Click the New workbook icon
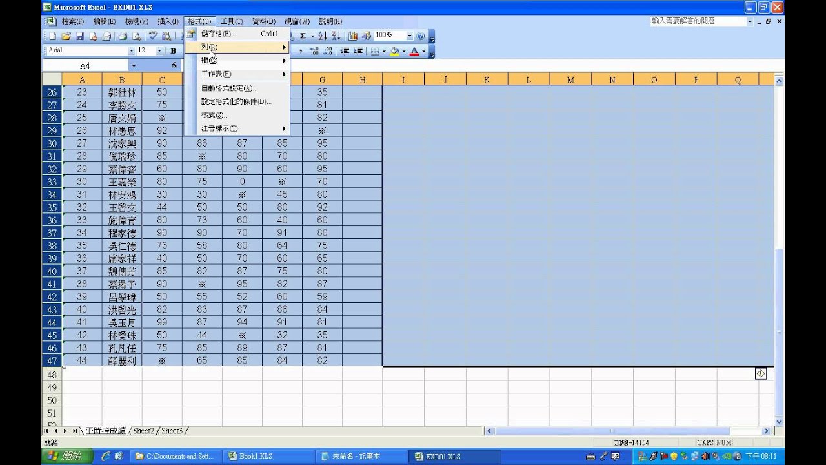Screen dimensions: 826x465 tap(53, 36)
